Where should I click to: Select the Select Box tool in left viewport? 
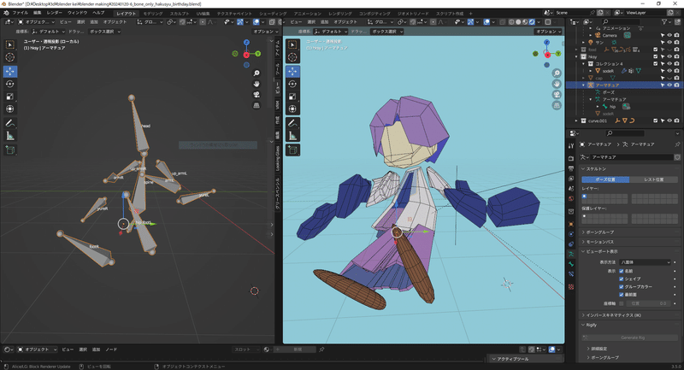coord(10,44)
